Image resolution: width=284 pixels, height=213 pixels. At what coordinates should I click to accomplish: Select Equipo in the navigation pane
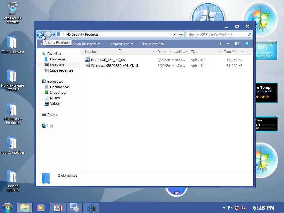click(52, 115)
